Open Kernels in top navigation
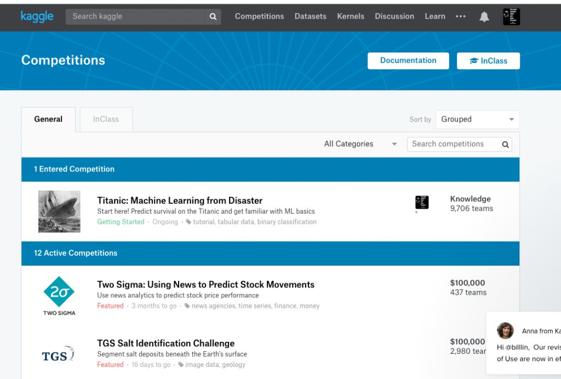 tap(351, 16)
